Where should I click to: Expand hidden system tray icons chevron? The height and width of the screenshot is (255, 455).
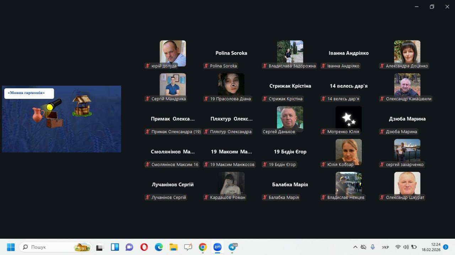pyautogui.click(x=355, y=247)
